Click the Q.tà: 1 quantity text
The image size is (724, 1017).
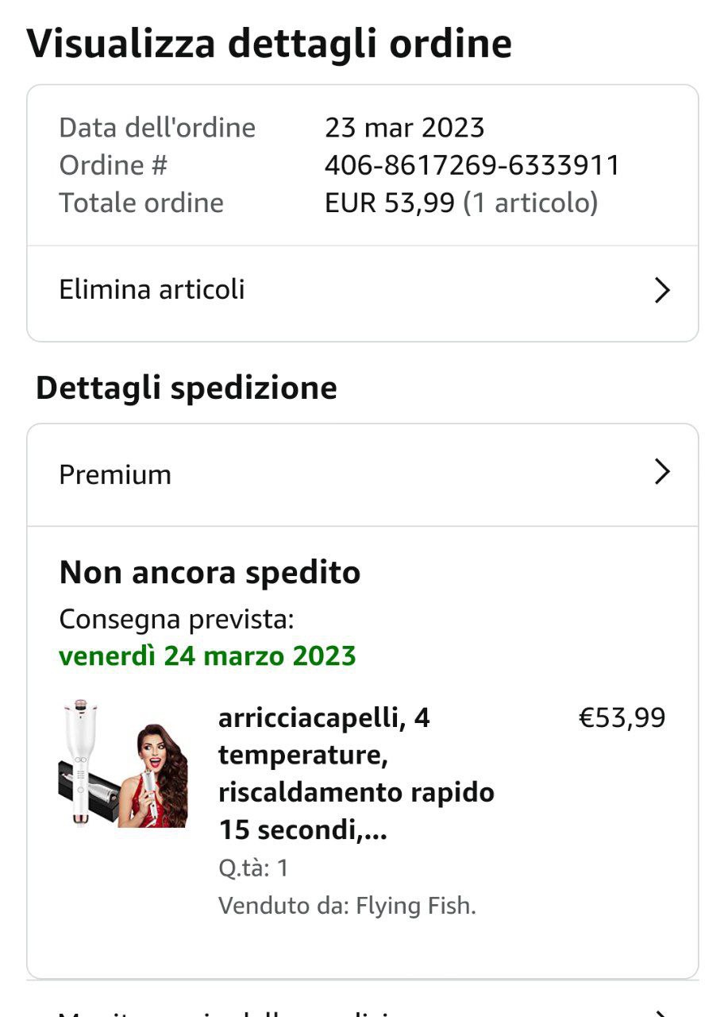tap(253, 868)
